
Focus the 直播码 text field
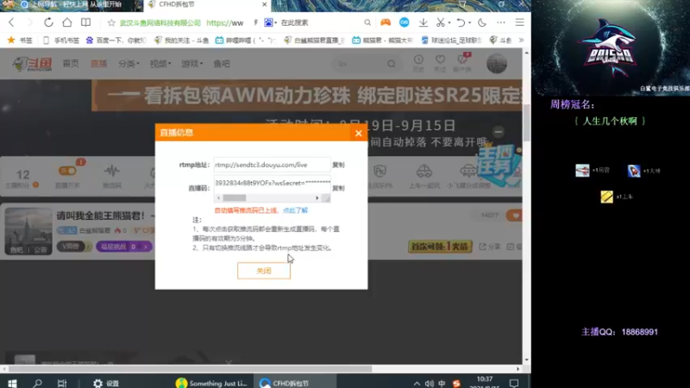point(272,185)
